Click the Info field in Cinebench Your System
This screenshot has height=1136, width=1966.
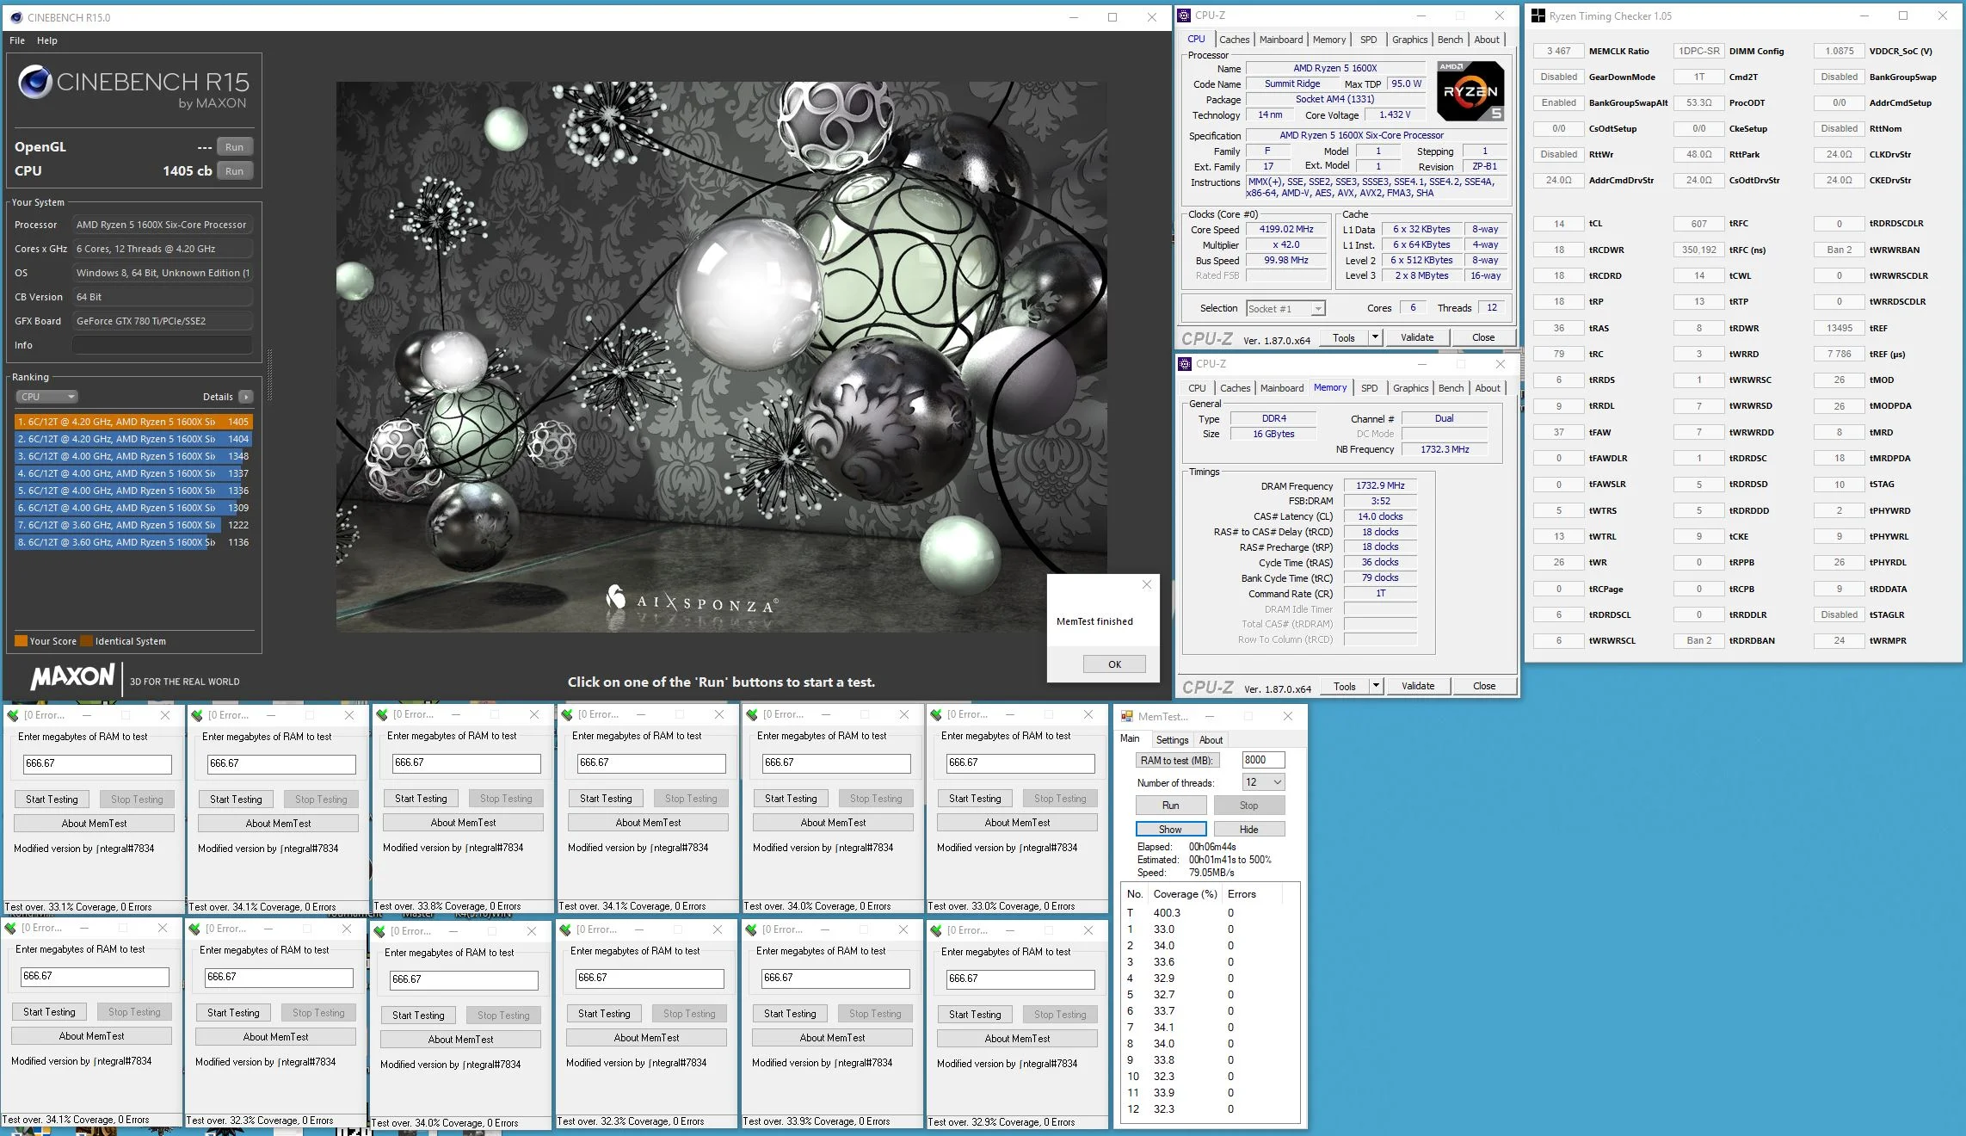163,345
